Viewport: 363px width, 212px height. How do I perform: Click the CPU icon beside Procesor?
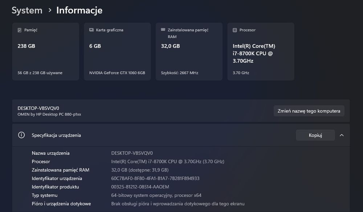click(x=235, y=30)
